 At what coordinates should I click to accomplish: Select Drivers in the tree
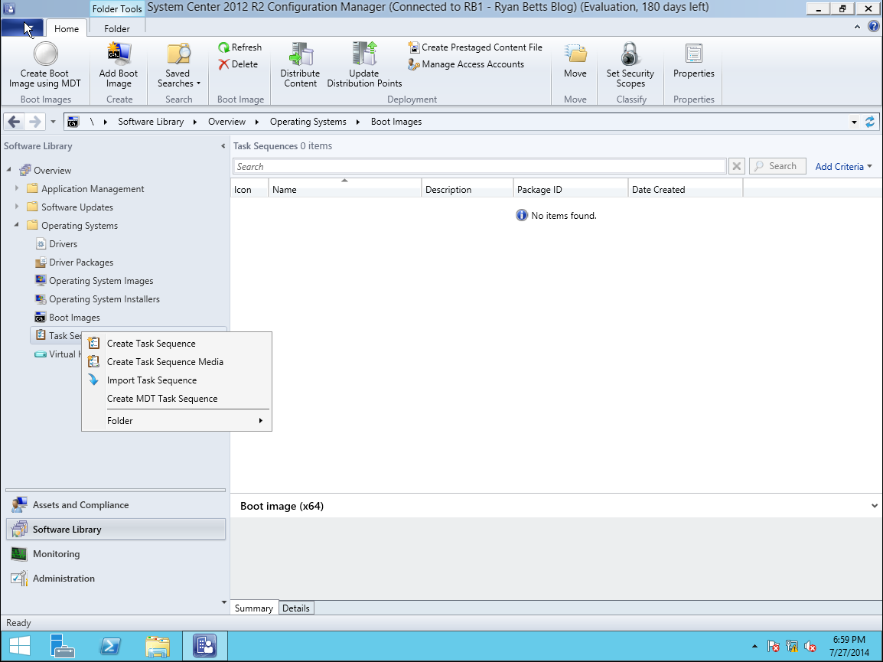(x=56, y=244)
